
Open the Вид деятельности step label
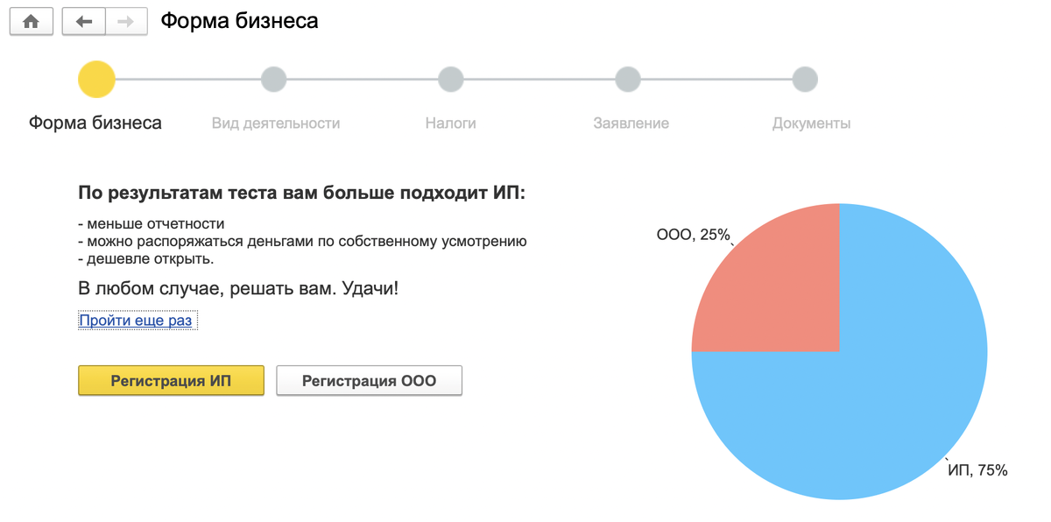coord(276,123)
